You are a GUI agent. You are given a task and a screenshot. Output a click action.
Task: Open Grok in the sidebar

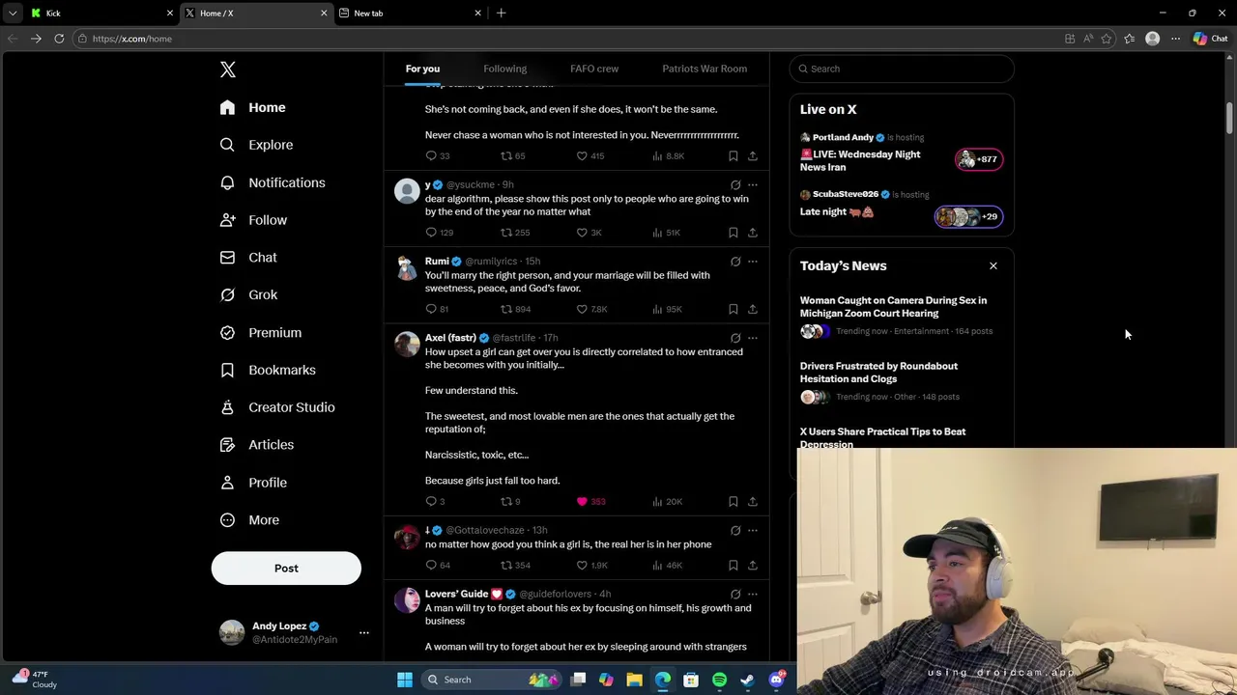coord(248,294)
